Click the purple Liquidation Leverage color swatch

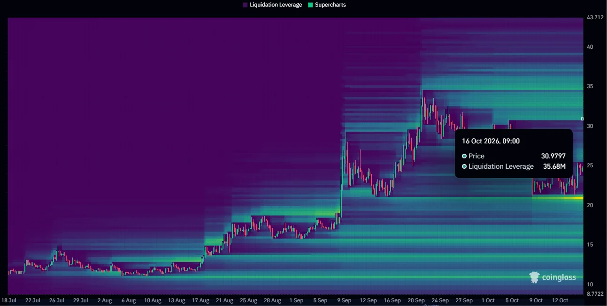click(x=245, y=5)
